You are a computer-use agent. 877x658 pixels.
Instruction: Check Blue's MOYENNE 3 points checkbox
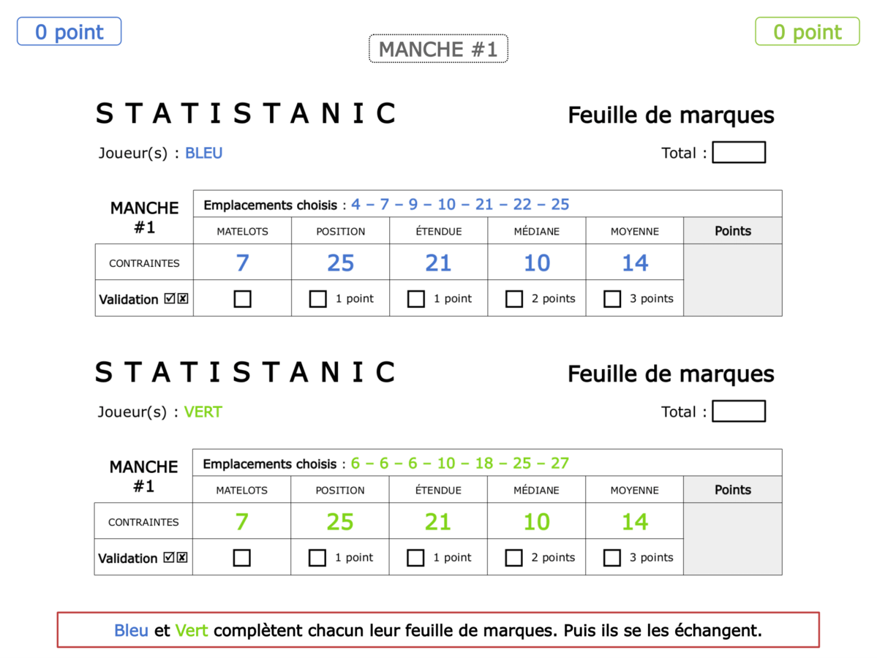coord(612,299)
